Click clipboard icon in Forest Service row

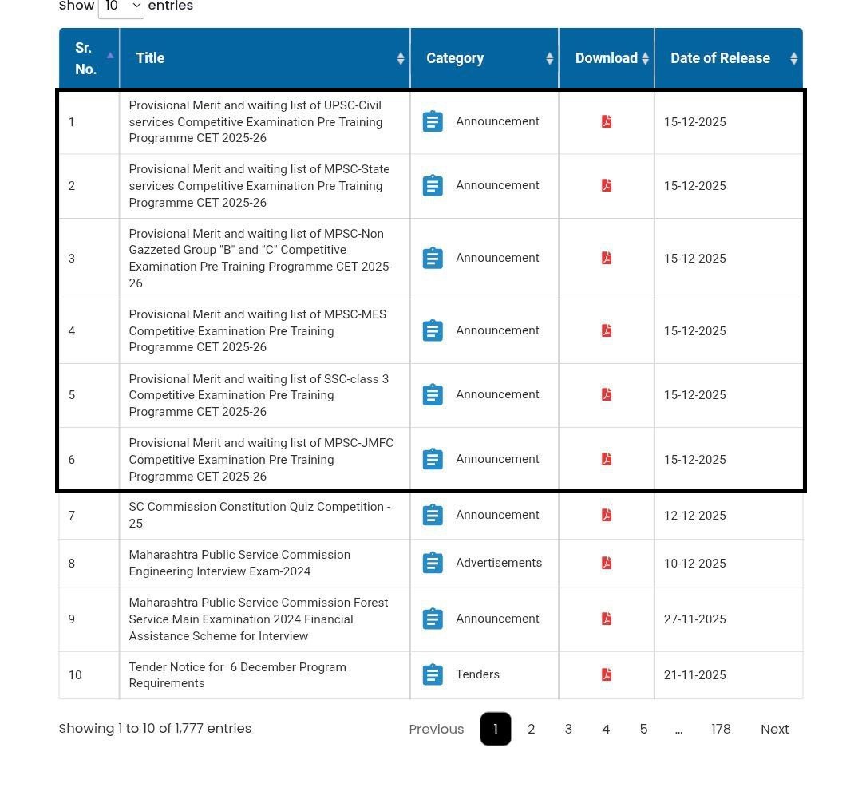pos(433,619)
